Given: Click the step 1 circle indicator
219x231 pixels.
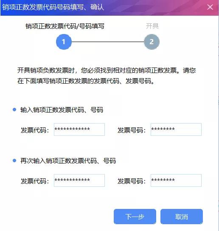Looking at the screenshot, I should [x=64, y=42].
